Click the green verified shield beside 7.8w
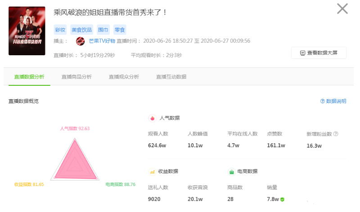The height and width of the screenshot is (212, 360). (282, 199)
